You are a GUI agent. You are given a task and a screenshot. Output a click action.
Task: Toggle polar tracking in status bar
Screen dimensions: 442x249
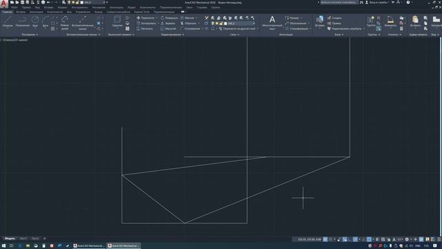click(356, 239)
